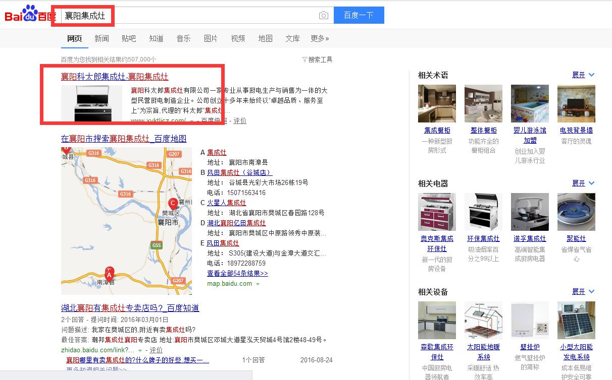Screen dimensions: 612x380
Task: Click the 科太郎 stove product thumbnail
Action: coord(91,104)
